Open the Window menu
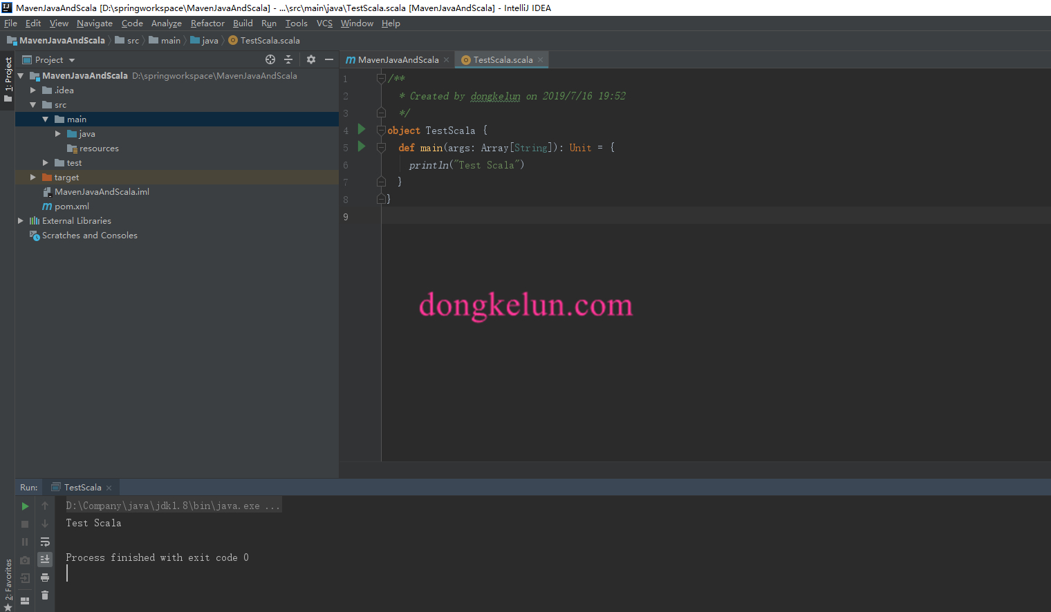The image size is (1051, 612). [x=357, y=23]
